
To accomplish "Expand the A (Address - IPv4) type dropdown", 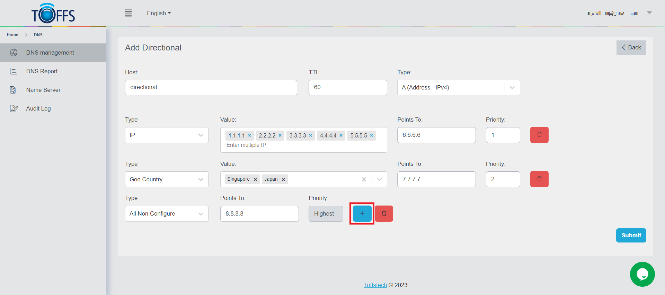I will [512, 88].
